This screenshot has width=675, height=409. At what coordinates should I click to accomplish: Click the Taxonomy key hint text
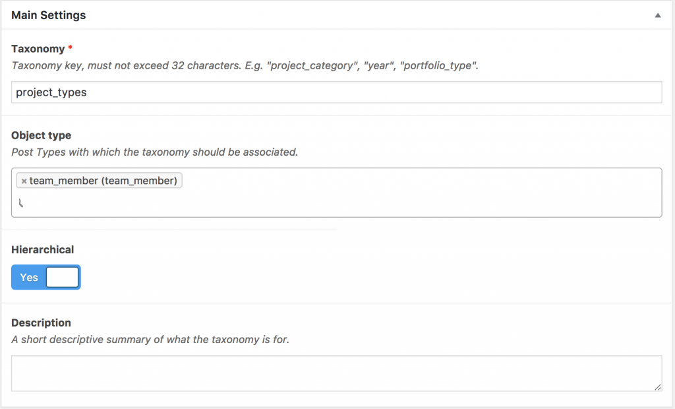pyautogui.click(x=245, y=65)
